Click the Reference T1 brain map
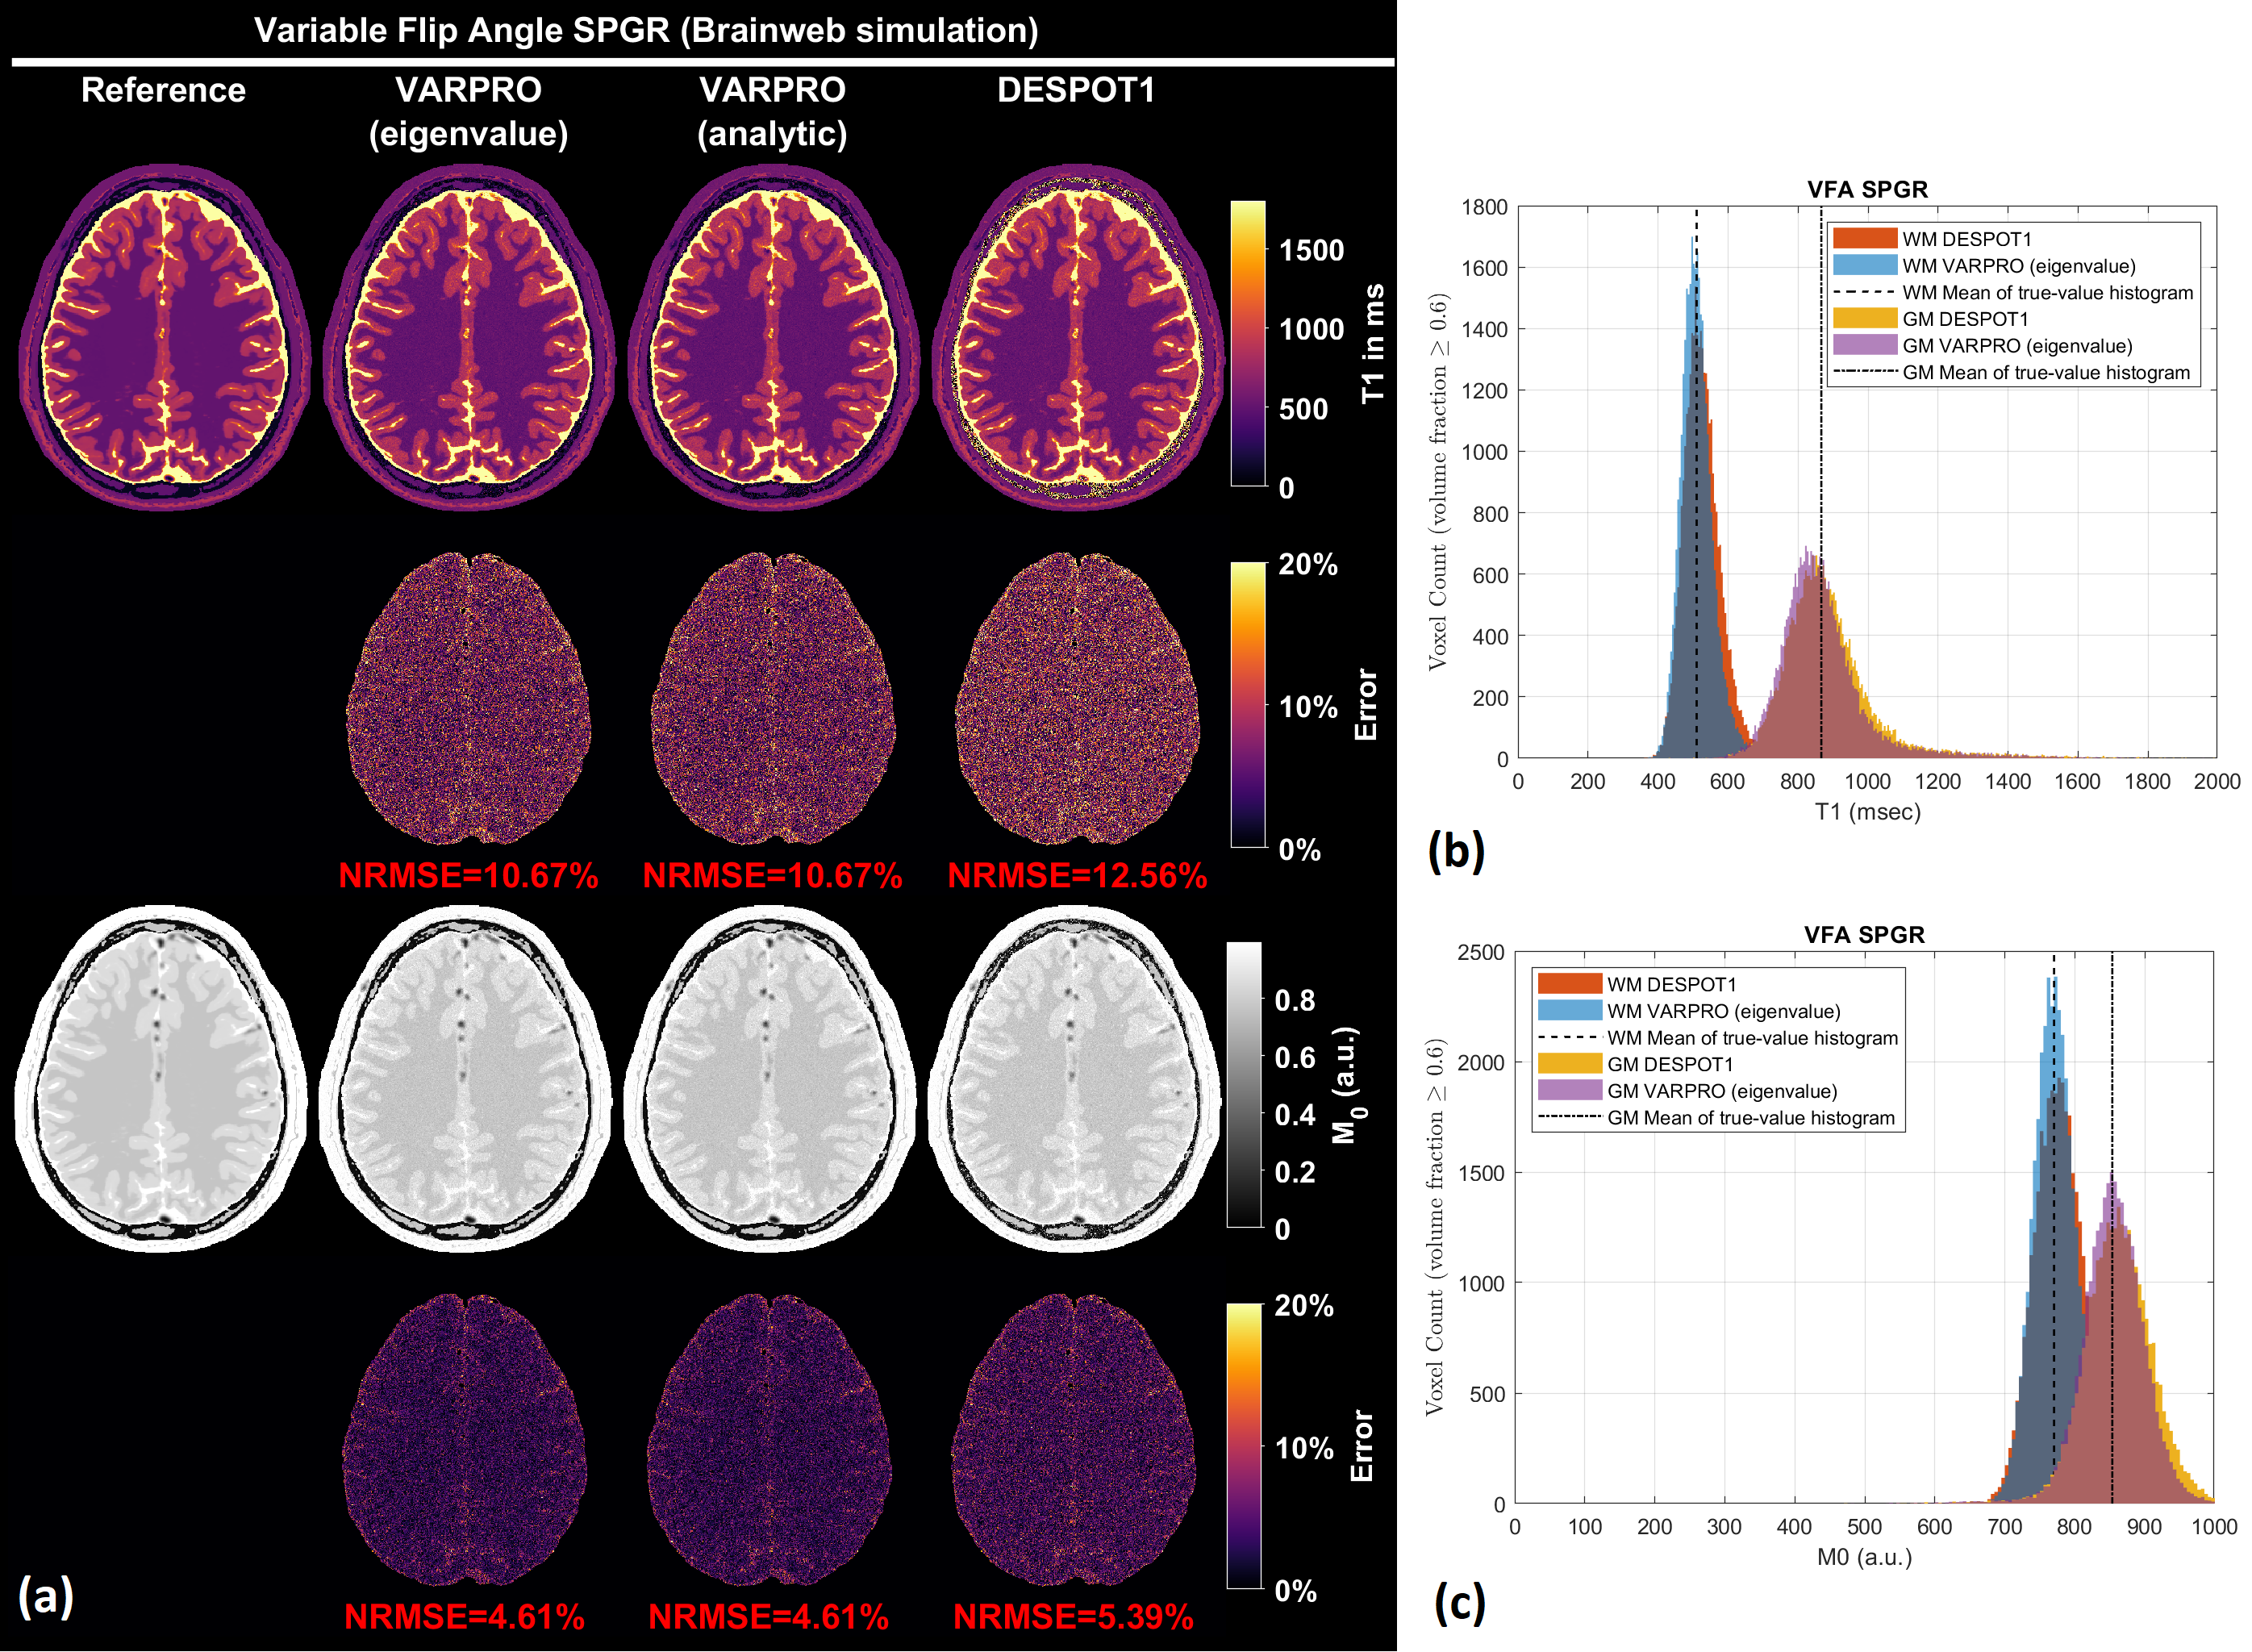 164,337
